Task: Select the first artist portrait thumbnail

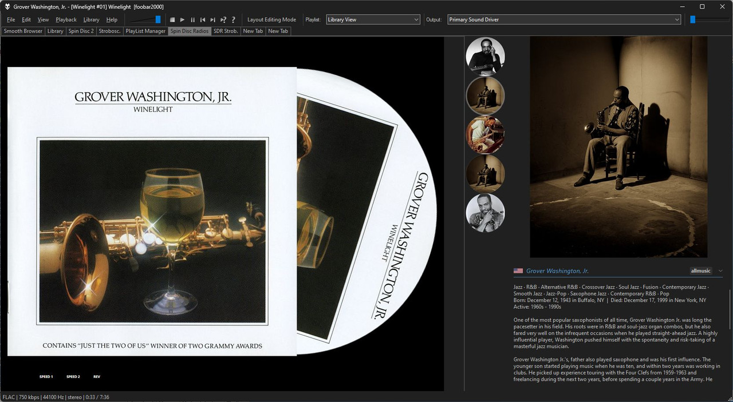Action: [x=485, y=56]
